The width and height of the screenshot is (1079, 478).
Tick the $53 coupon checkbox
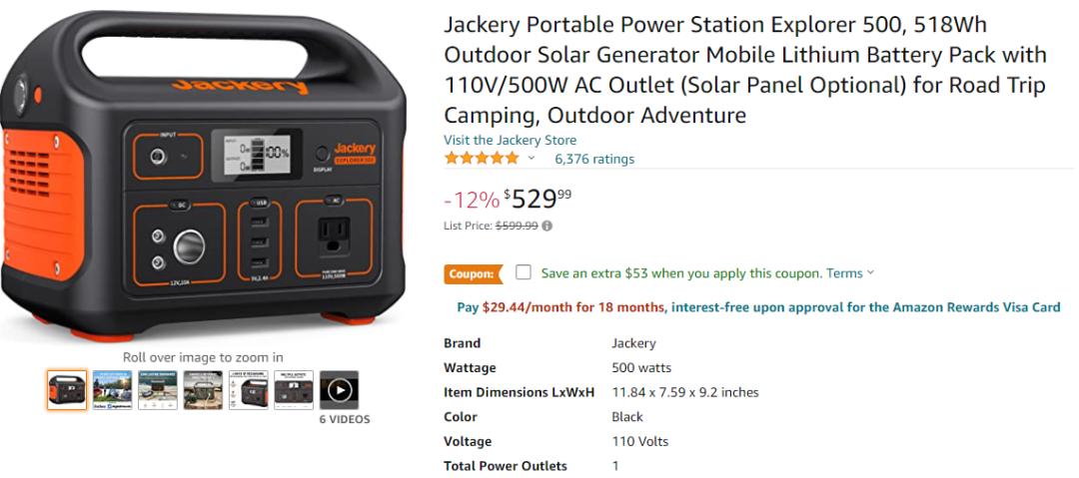524,272
